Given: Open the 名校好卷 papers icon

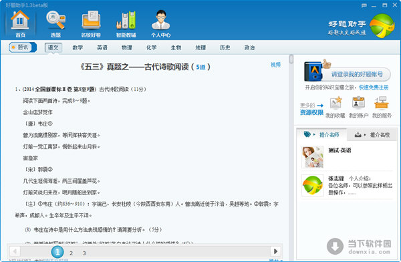Looking at the screenshot, I should coord(91,24).
